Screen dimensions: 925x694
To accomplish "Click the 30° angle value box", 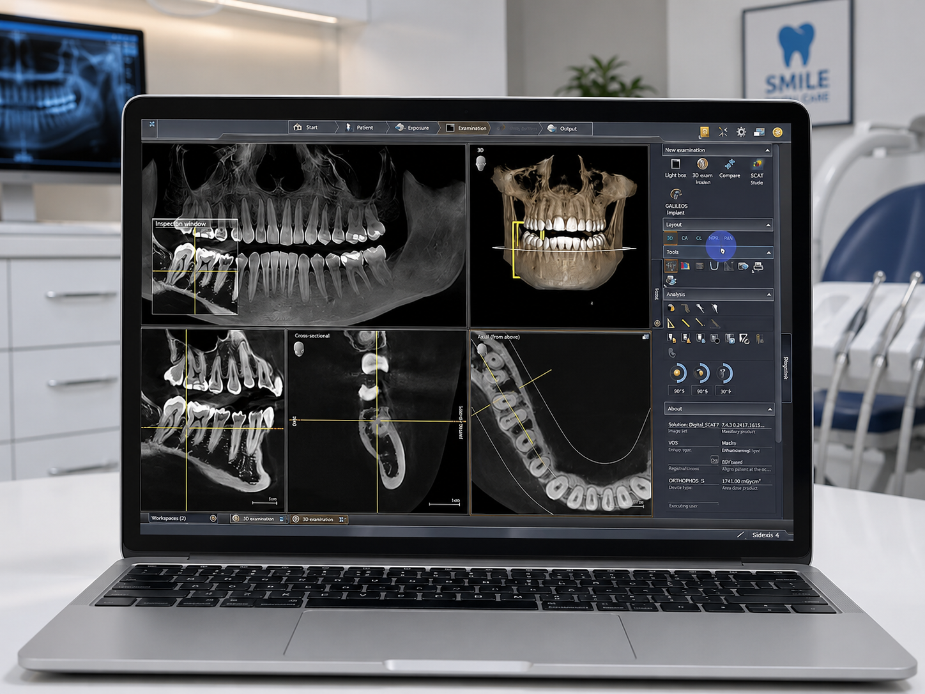I will pos(726,391).
